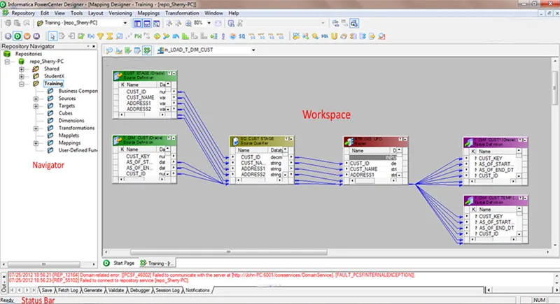Viewport: 560px width, 304px height.
Task: Close the Repository Navigator panel
Action: [x=94, y=46]
